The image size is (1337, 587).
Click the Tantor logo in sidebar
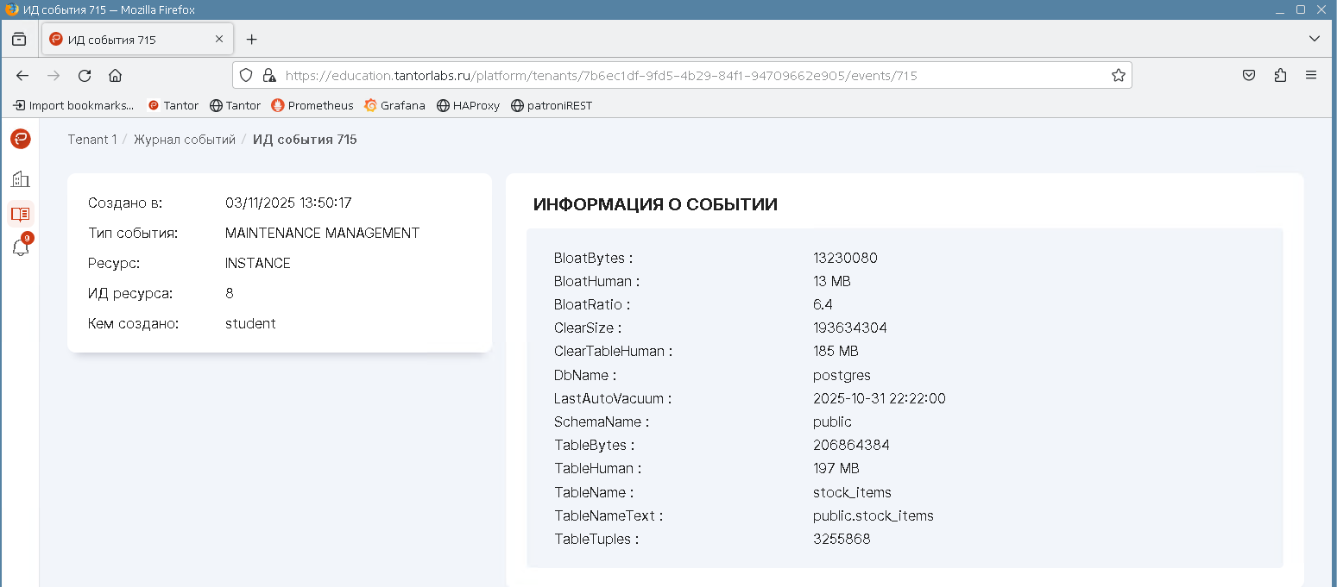coord(20,139)
